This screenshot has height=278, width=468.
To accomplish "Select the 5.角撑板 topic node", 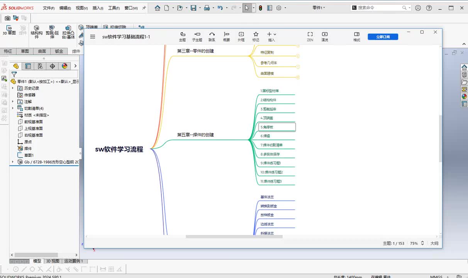I will [x=277, y=127].
